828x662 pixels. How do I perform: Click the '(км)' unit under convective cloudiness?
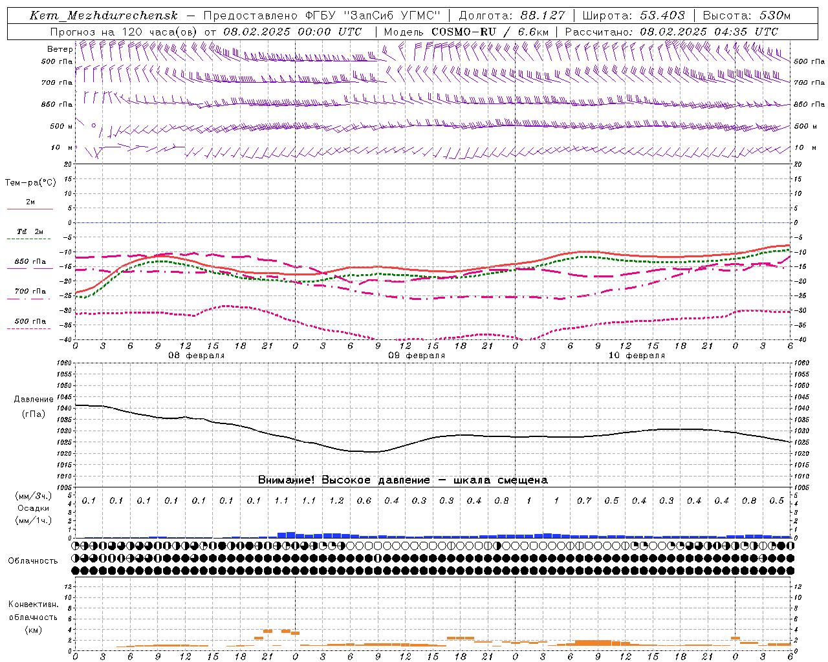pos(33,629)
